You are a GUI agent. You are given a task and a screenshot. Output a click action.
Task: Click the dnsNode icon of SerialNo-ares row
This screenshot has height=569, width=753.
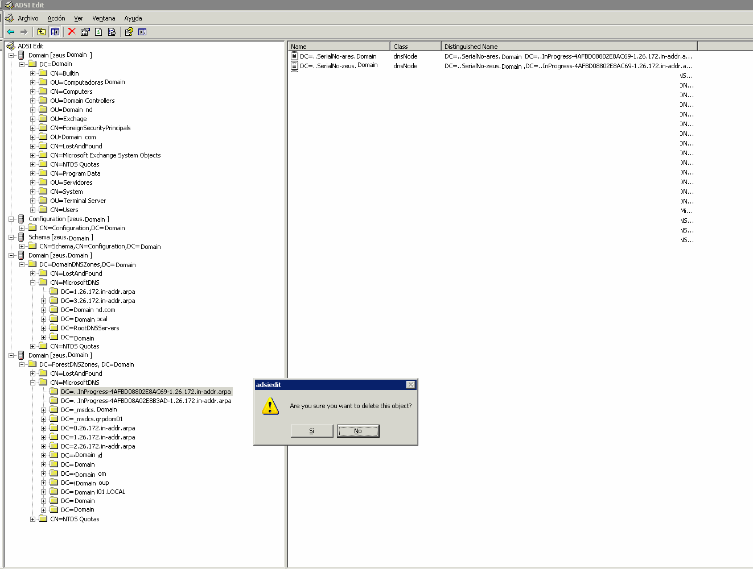(x=294, y=56)
